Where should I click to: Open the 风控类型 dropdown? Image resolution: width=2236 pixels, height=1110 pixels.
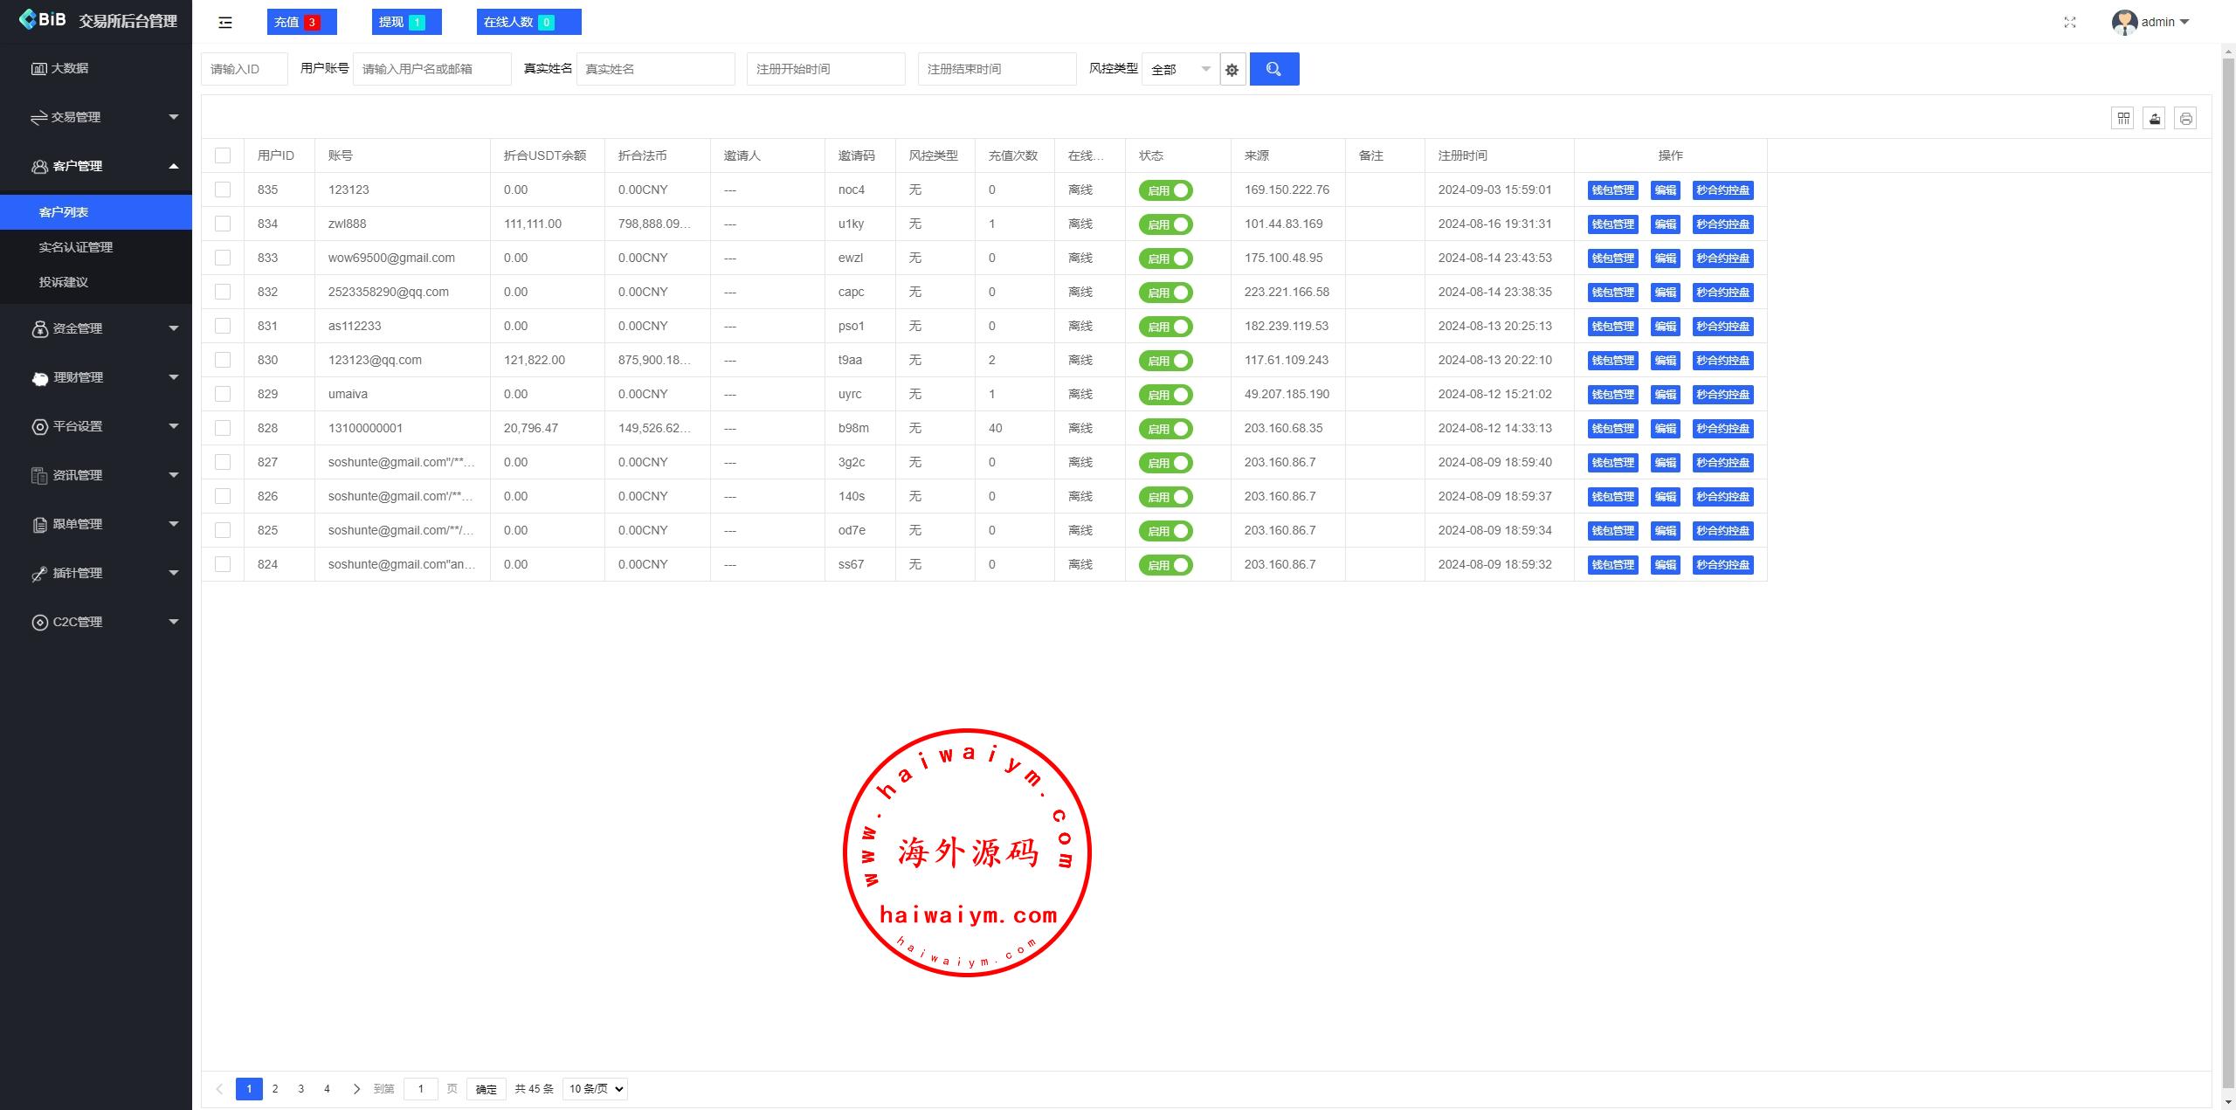click(1180, 69)
